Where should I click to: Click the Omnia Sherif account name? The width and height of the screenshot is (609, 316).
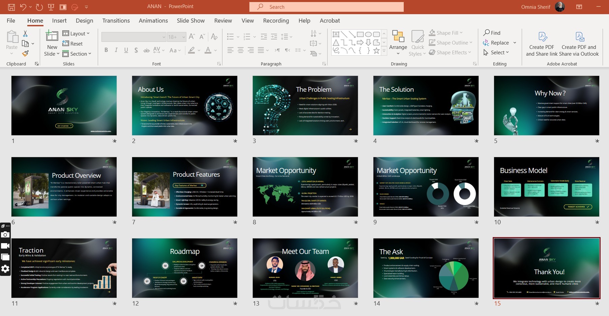tap(536, 7)
